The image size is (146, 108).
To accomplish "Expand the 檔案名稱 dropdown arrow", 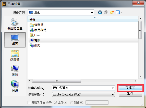I will point(113,88).
